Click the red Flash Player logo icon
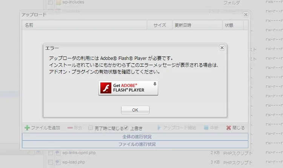 click(106, 88)
